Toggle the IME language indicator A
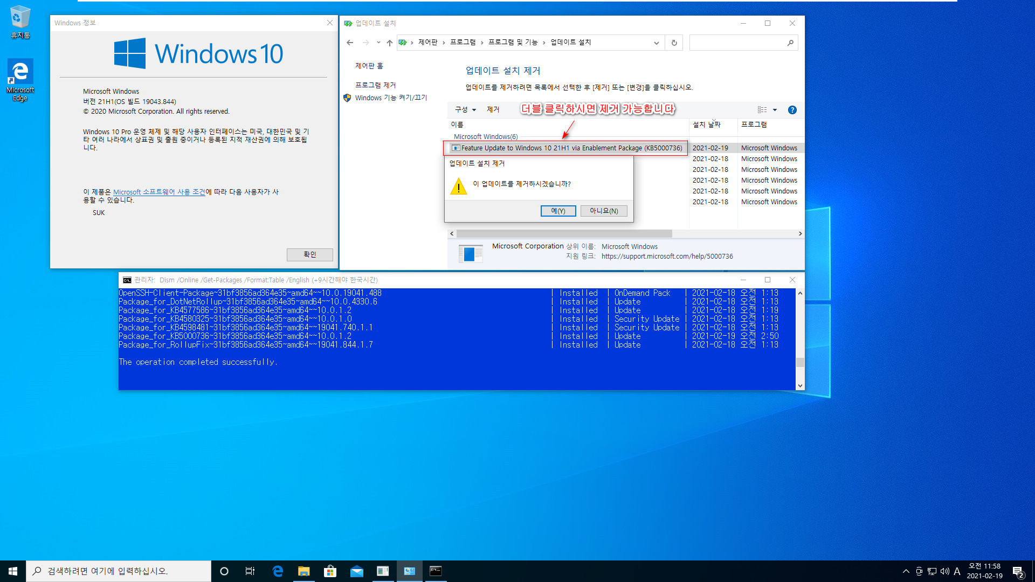Image resolution: width=1035 pixels, height=582 pixels. [x=957, y=571]
